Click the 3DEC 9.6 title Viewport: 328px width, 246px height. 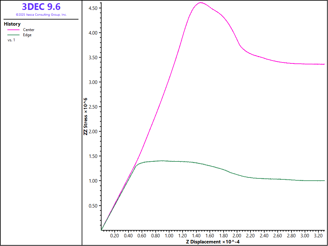[x=41, y=7]
